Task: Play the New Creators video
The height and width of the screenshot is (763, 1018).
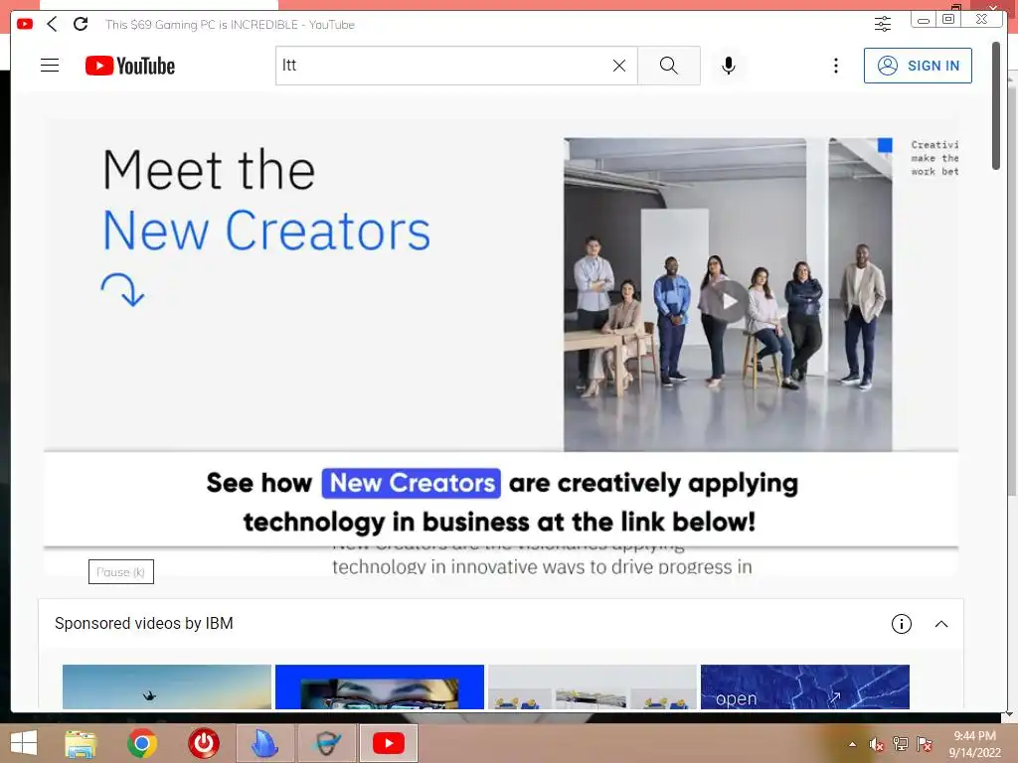Action: point(730,301)
